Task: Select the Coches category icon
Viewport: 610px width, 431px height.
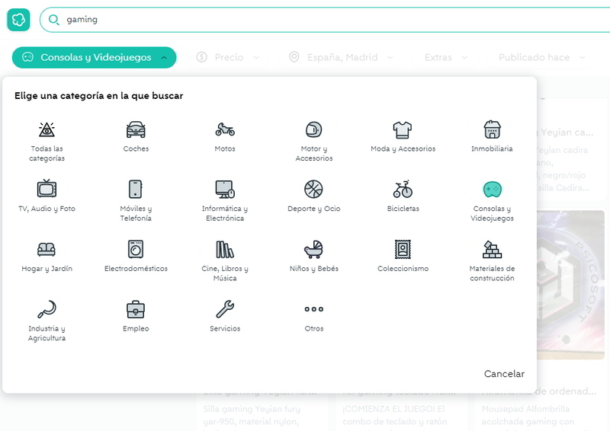Action: [x=136, y=129]
